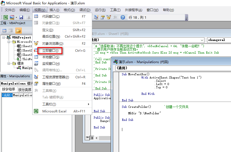Select Sheet1 in the project tree
The image size is (231, 152).
coord(24,46)
